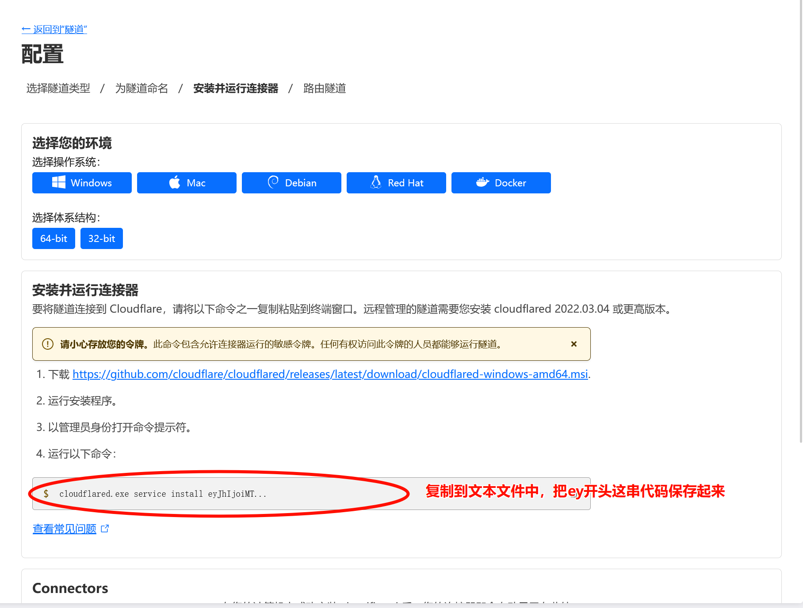Click the 选择操作系统: label
This screenshot has width=803, height=608.
pyautogui.click(x=66, y=162)
